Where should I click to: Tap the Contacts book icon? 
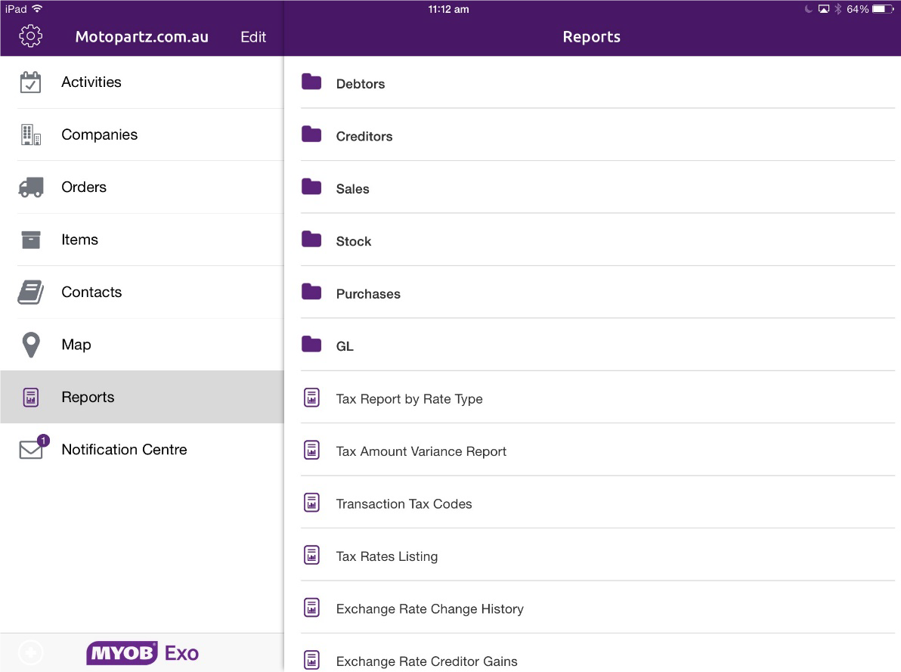point(30,293)
